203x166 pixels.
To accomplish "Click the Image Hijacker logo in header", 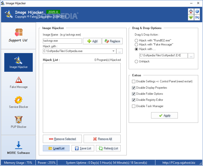I will tap(9, 14).
